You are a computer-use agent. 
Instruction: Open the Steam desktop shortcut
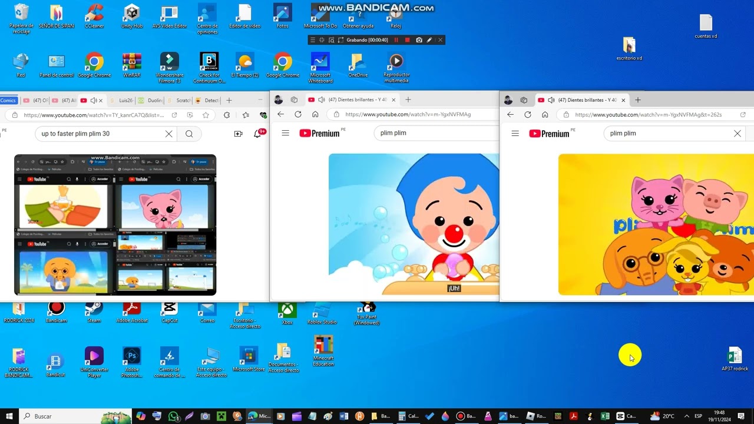94,312
